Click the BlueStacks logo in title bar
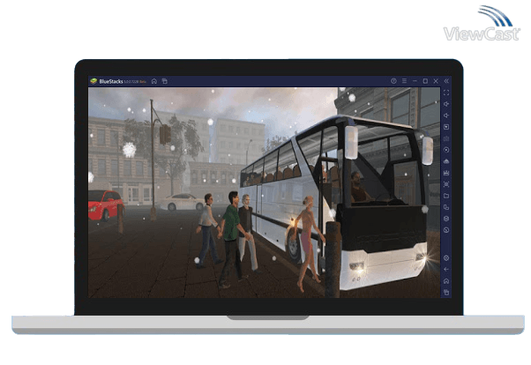 click(x=93, y=81)
